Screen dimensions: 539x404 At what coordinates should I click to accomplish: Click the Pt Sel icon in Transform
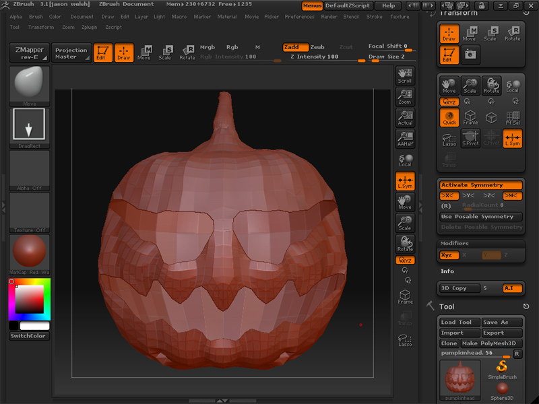(513, 117)
